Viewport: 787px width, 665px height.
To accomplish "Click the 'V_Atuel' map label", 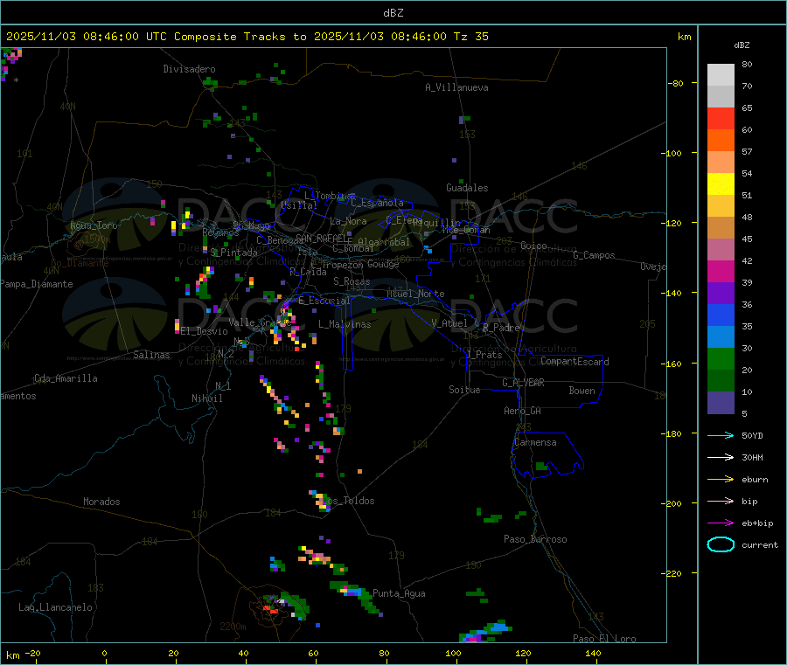I will (x=449, y=323).
